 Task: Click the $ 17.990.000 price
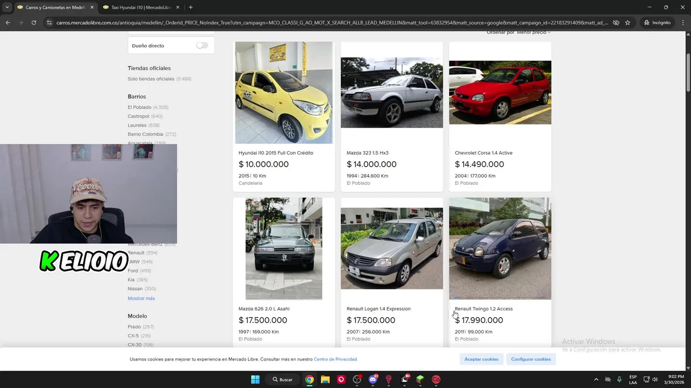(x=479, y=320)
